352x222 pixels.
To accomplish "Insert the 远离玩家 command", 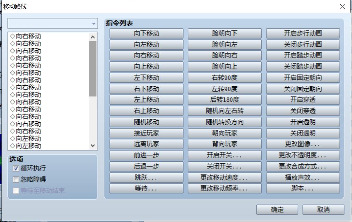I will tap(147, 144).
